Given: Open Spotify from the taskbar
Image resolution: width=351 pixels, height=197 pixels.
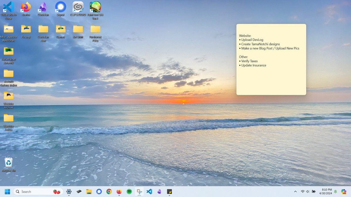Looking at the screenshot, I should tap(129, 192).
